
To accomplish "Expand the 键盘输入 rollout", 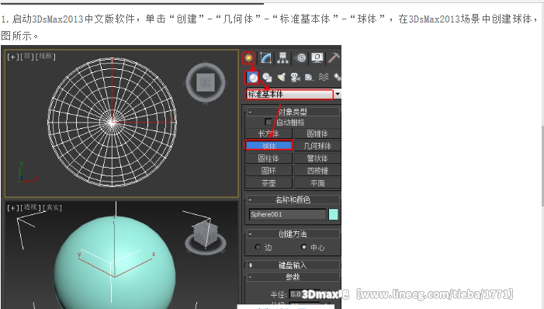I will coord(293,266).
